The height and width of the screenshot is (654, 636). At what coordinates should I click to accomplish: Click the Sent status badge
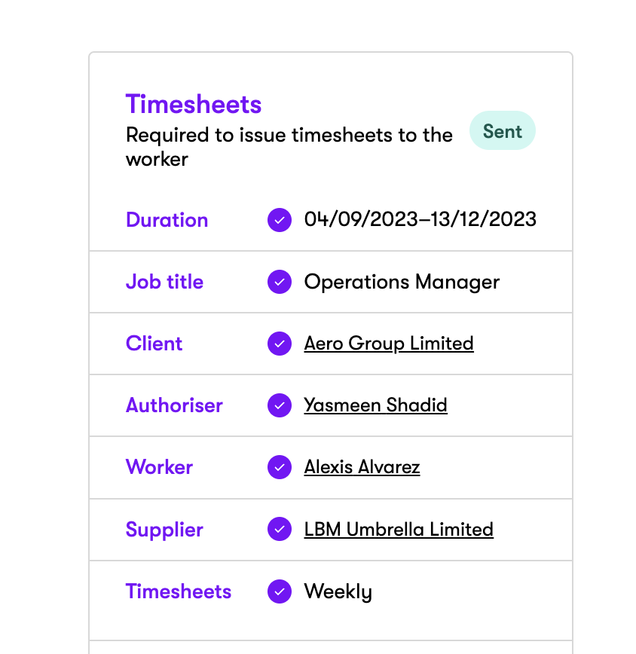pyautogui.click(x=503, y=131)
